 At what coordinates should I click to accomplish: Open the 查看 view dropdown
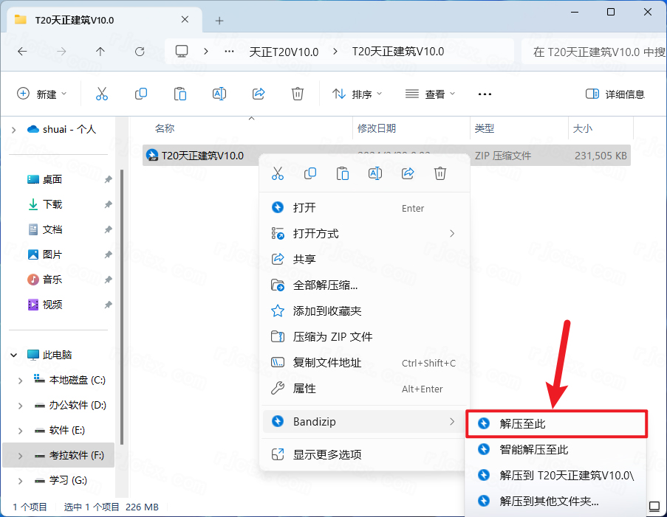click(431, 94)
